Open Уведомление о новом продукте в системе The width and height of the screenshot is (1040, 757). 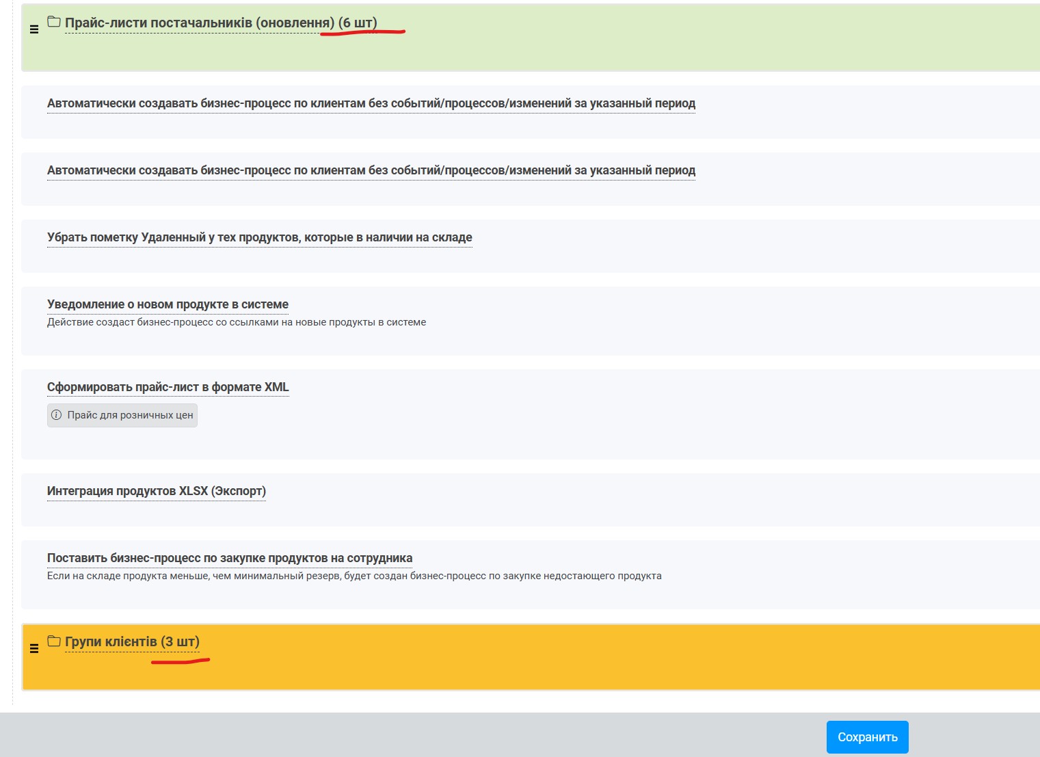point(168,305)
